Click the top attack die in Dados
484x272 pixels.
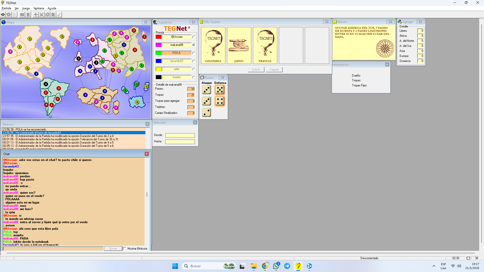[x=206, y=90]
